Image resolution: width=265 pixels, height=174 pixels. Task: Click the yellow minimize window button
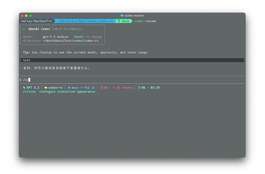pyautogui.click(x=26, y=16)
